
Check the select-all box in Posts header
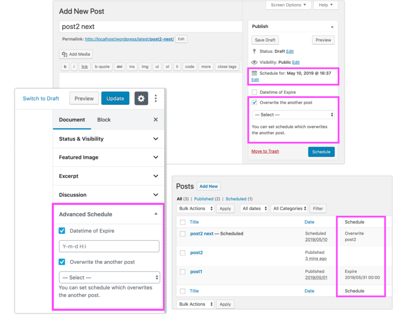coord(183,222)
